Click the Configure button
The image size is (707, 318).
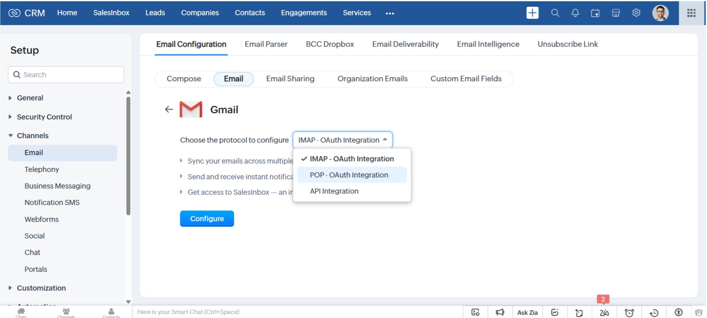[x=207, y=218]
